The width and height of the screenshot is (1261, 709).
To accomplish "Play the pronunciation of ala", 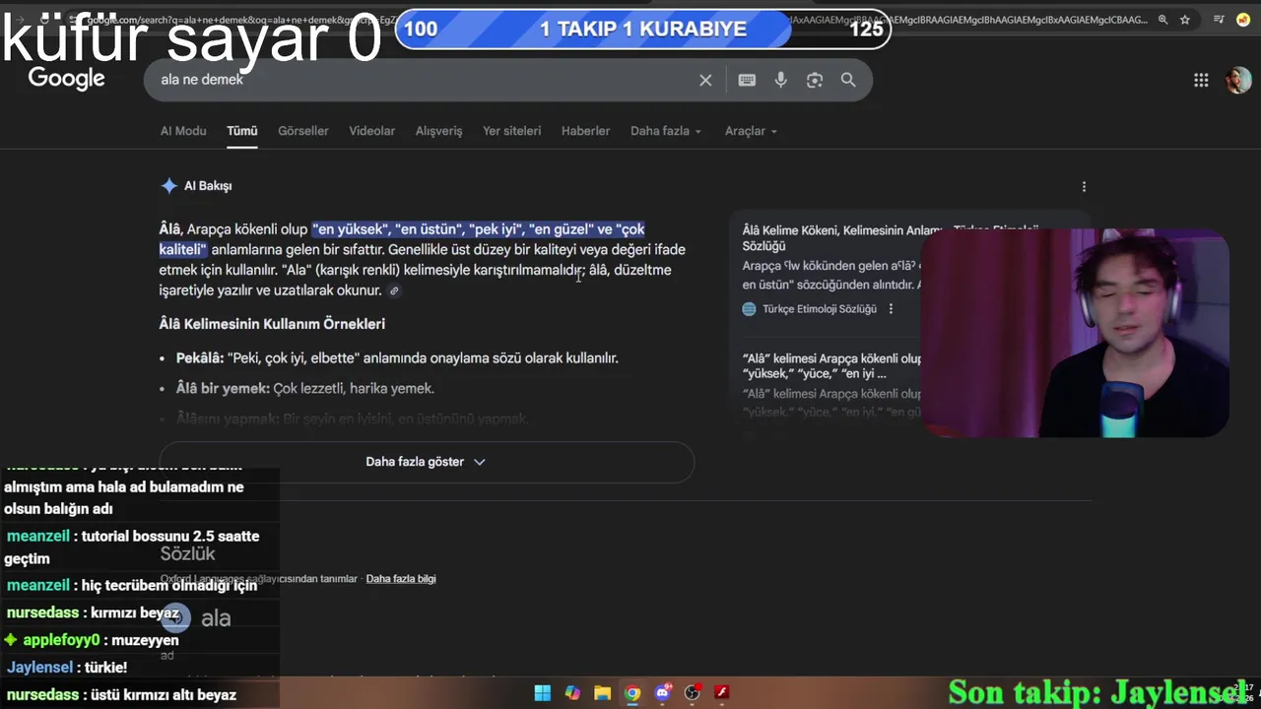I will (175, 618).
